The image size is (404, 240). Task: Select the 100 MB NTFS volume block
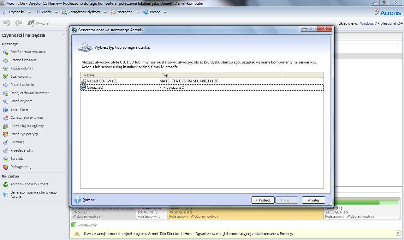coord(151,213)
